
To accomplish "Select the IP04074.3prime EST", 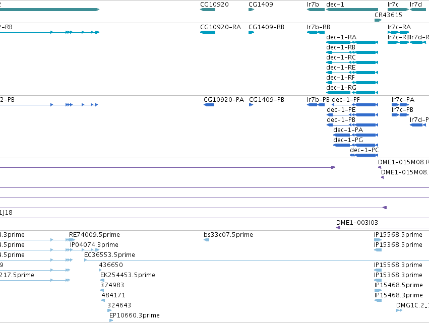I will (x=85, y=250).
